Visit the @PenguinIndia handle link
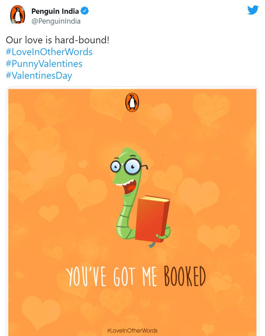The height and width of the screenshot is (336, 265). pos(56,21)
